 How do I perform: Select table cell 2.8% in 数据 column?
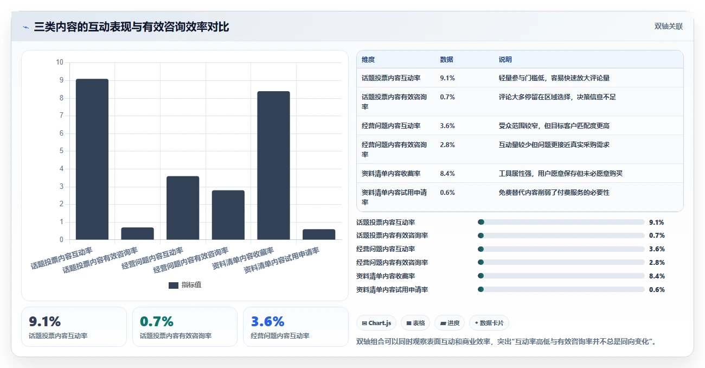[447, 145]
